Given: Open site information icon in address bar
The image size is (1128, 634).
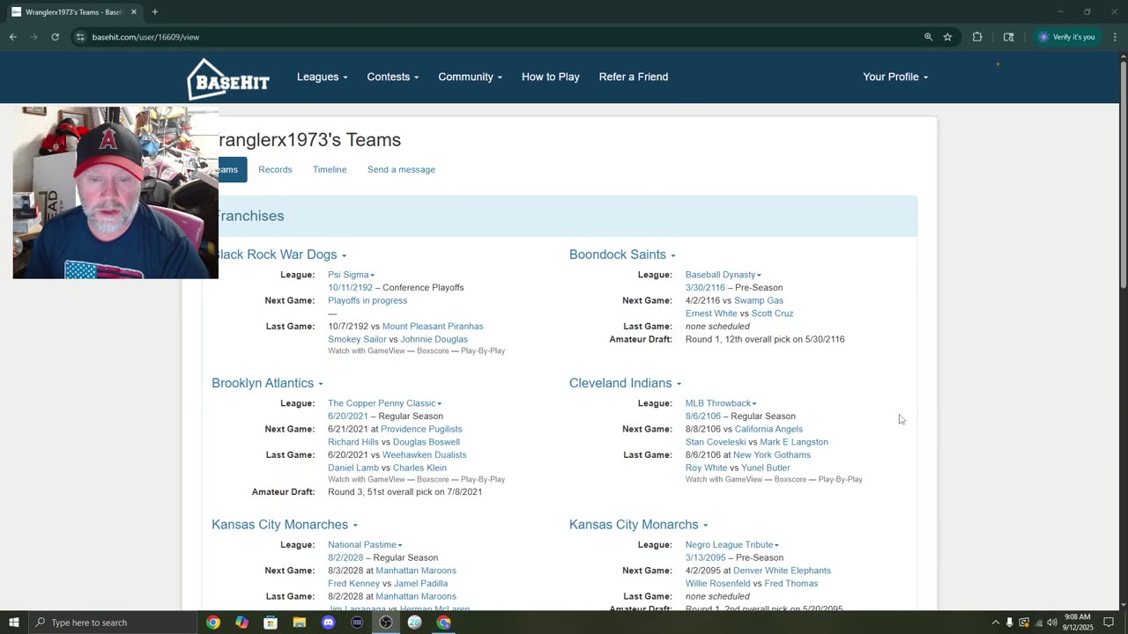Looking at the screenshot, I should click(x=80, y=37).
